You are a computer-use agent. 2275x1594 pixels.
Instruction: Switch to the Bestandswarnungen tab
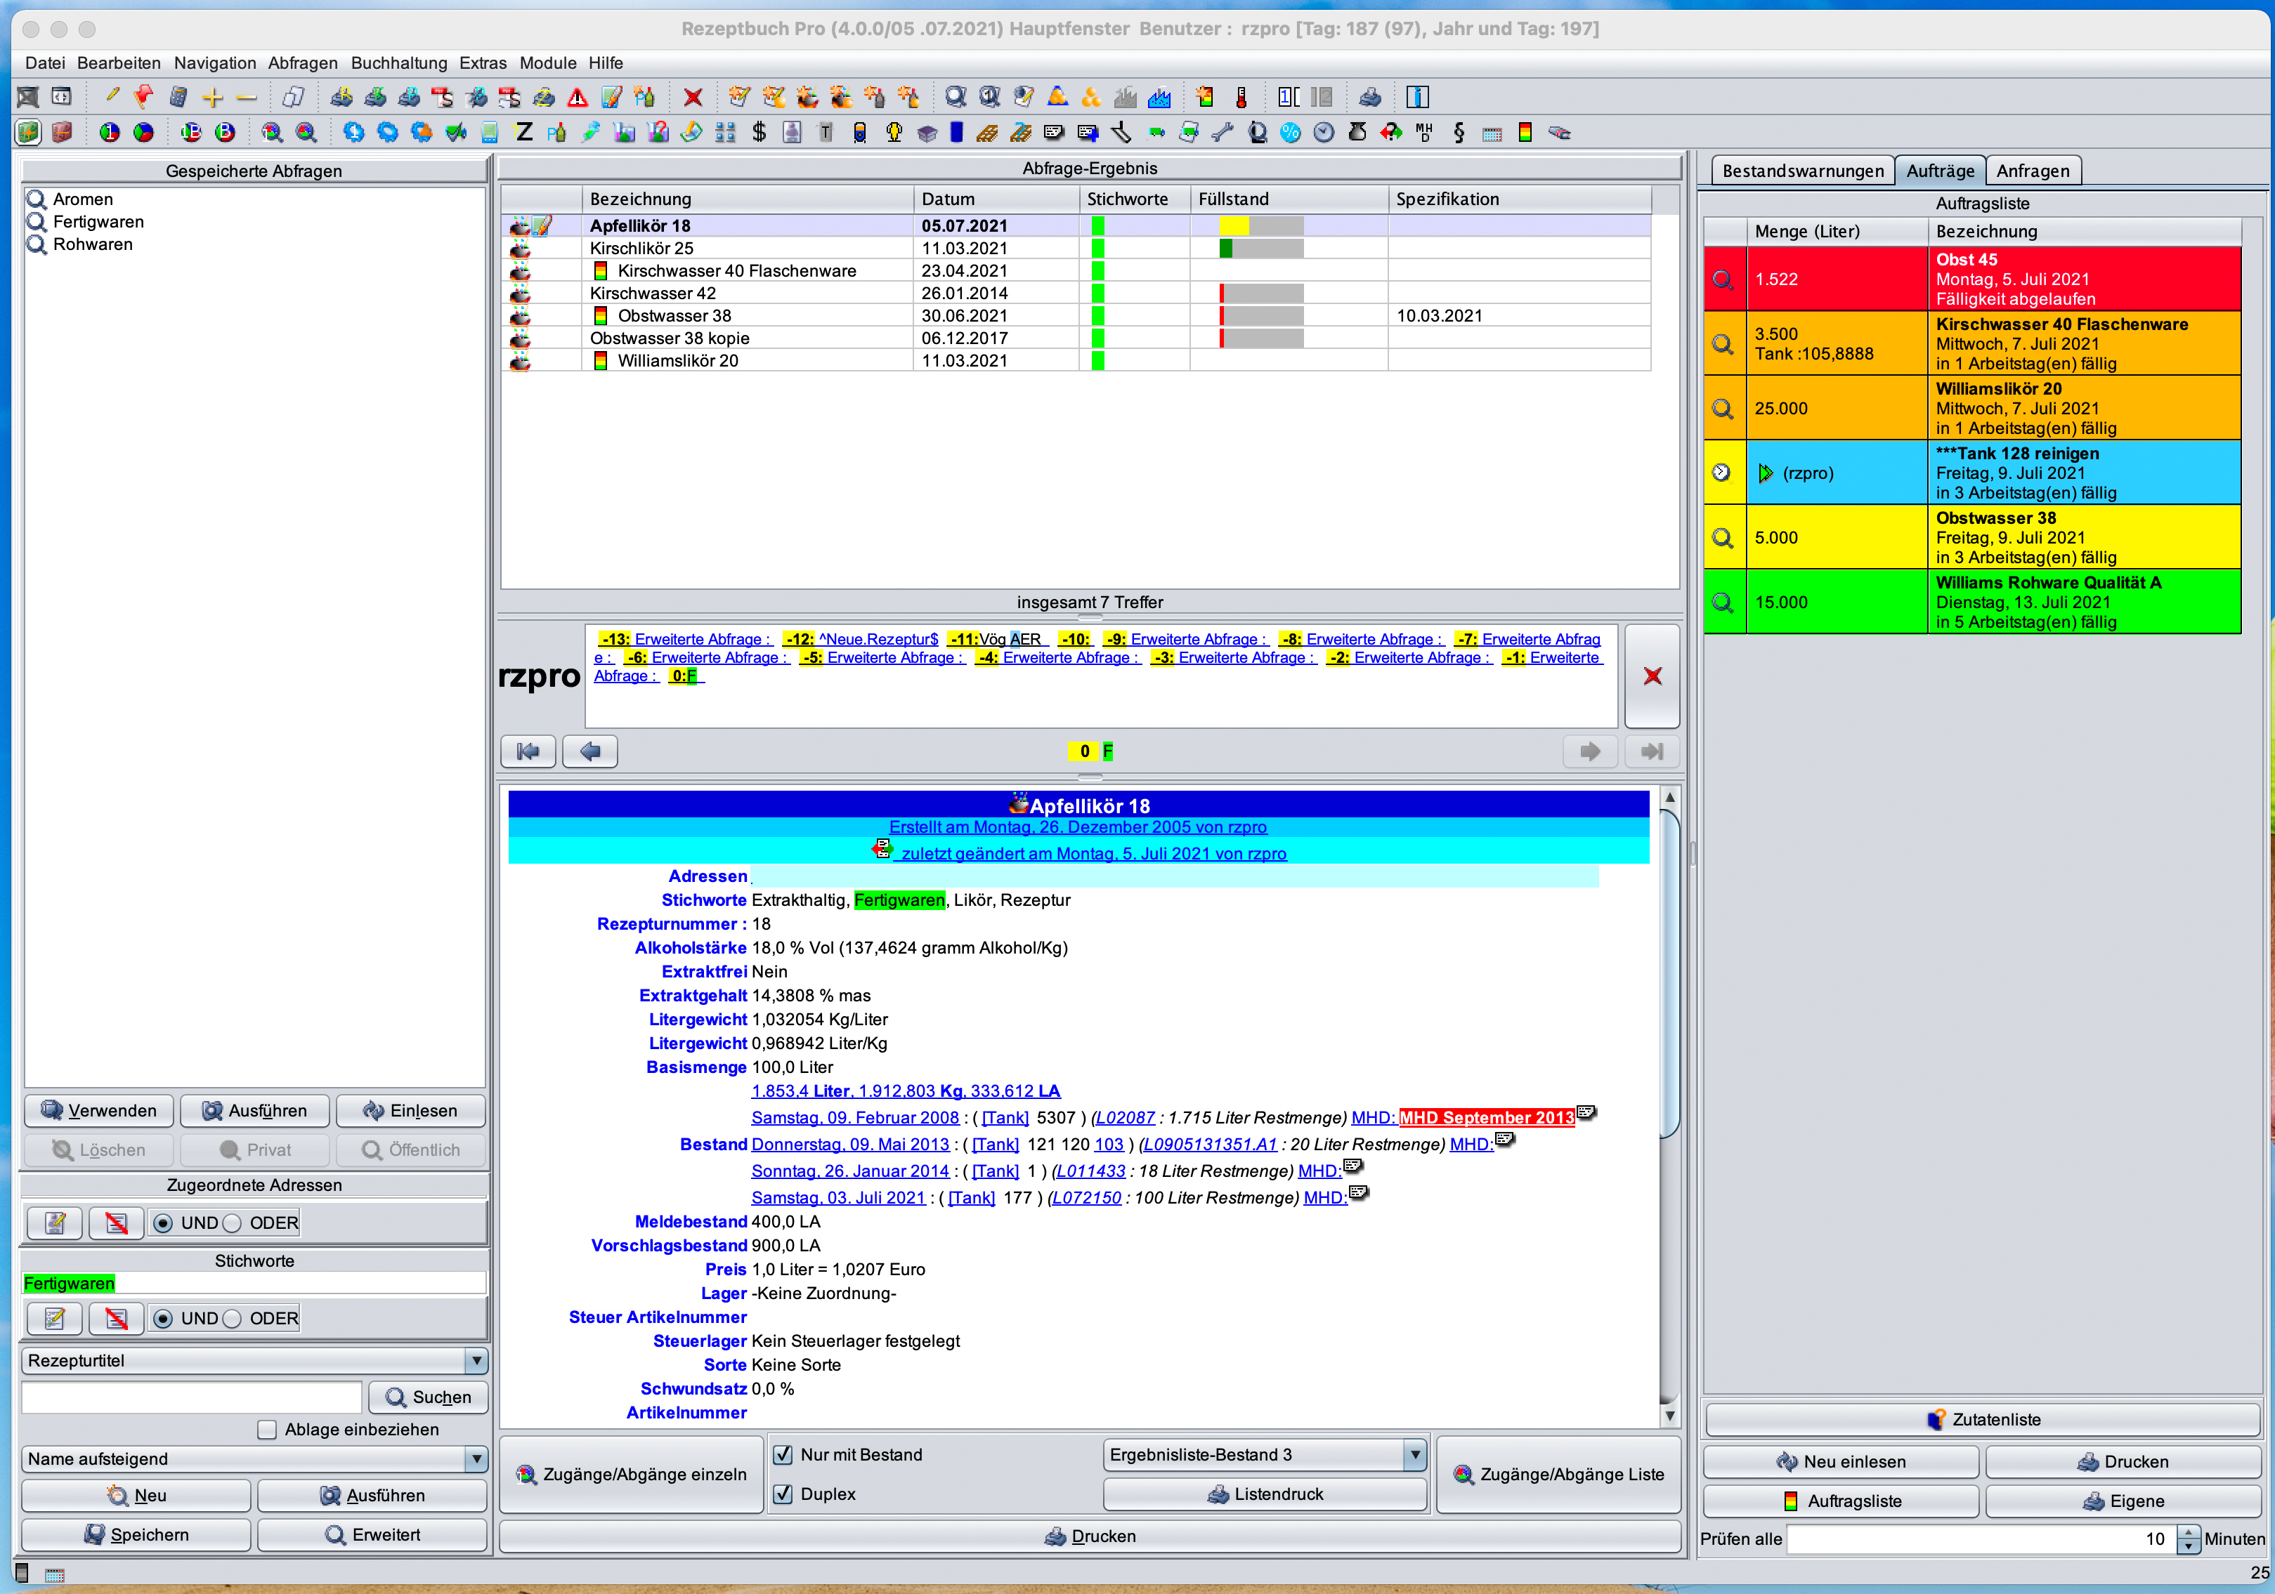[1802, 171]
